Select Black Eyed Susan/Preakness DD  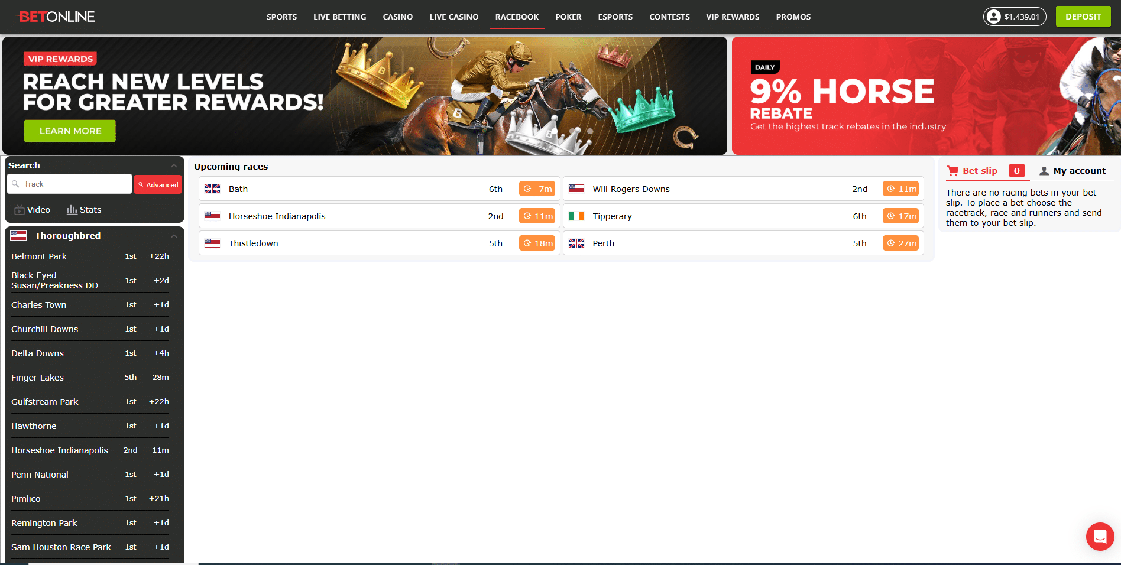click(x=90, y=280)
